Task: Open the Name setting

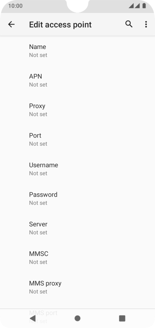Action: (x=77, y=51)
